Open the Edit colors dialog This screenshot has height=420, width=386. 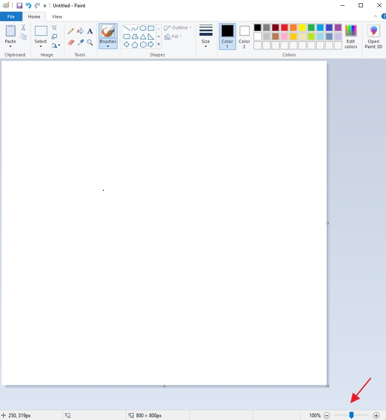point(351,37)
